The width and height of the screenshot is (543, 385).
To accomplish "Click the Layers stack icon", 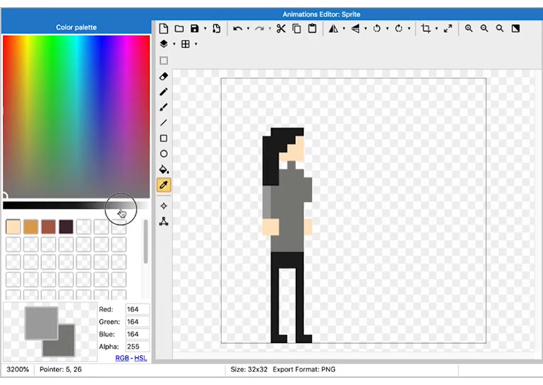I will (x=164, y=44).
